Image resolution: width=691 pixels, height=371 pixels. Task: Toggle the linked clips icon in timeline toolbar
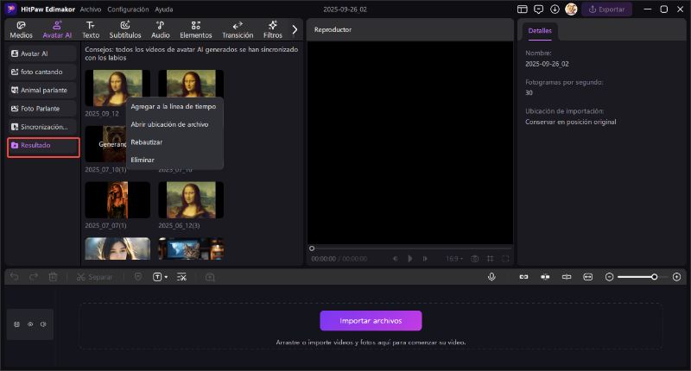(523, 277)
